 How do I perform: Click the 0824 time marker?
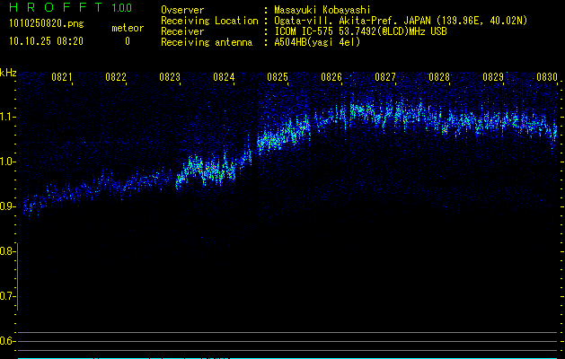[224, 77]
